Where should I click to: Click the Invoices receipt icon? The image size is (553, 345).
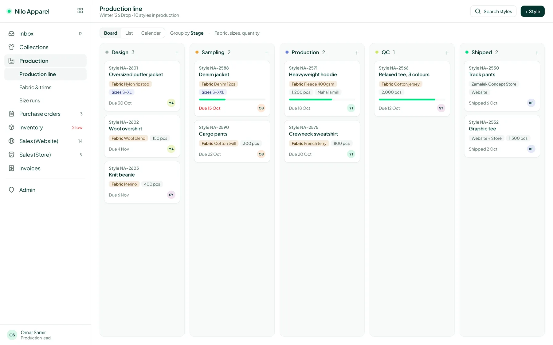tap(11, 168)
